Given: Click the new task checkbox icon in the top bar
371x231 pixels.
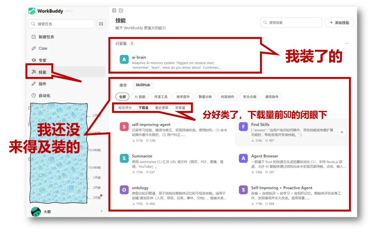Looking at the screenshot, I should pos(121,10).
